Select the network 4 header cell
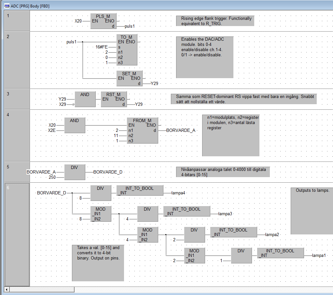 click(17, 135)
